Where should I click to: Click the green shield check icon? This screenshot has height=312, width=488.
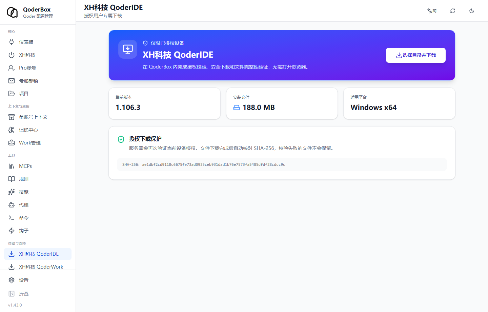point(121,139)
